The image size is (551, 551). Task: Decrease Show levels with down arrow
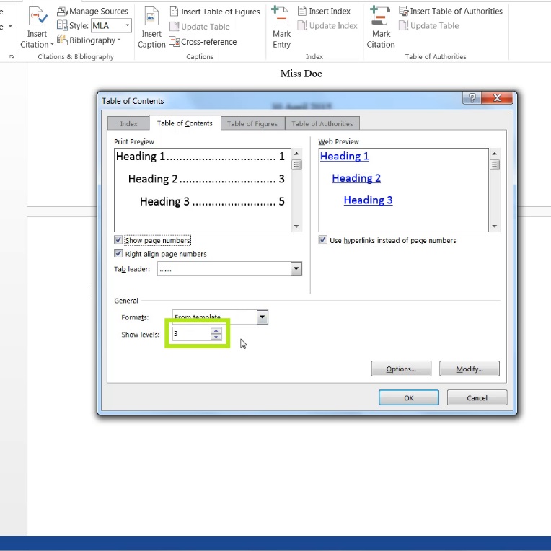pos(216,337)
